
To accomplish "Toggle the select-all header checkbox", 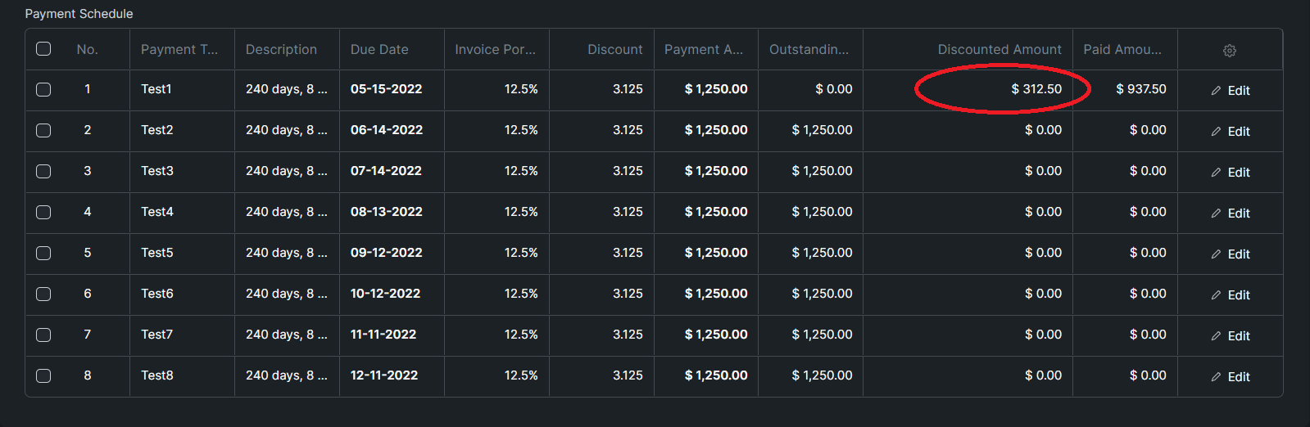I will click(x=43, y=49).
